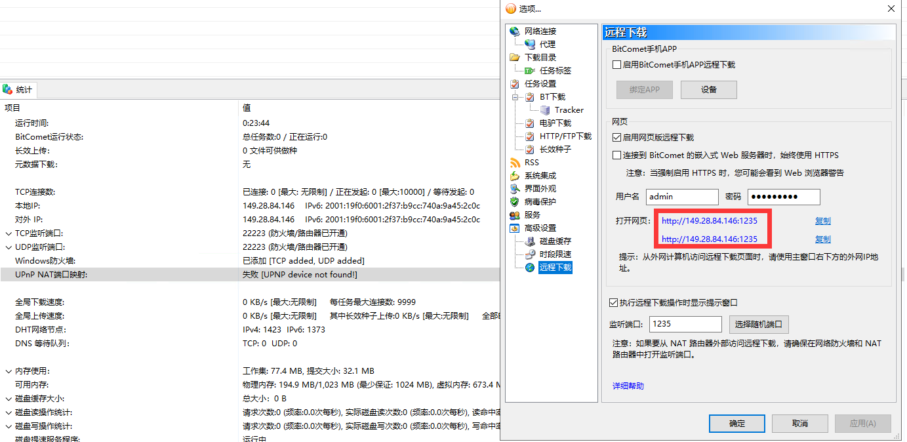Viewport: 907px width, 442px height.
Task: Select the TCP连接数 row
Action: [x=250, y=192]
